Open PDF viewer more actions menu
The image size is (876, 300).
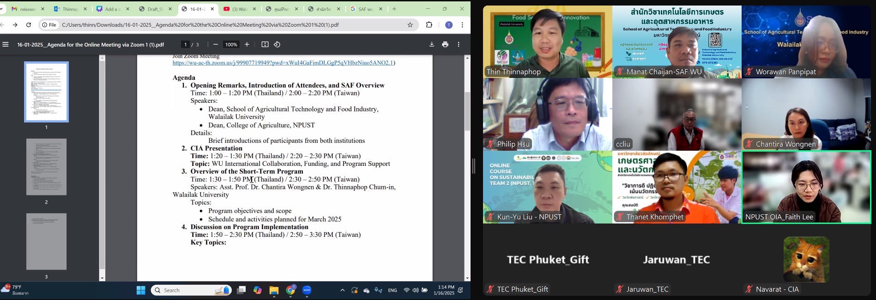(x=458, y=45)
